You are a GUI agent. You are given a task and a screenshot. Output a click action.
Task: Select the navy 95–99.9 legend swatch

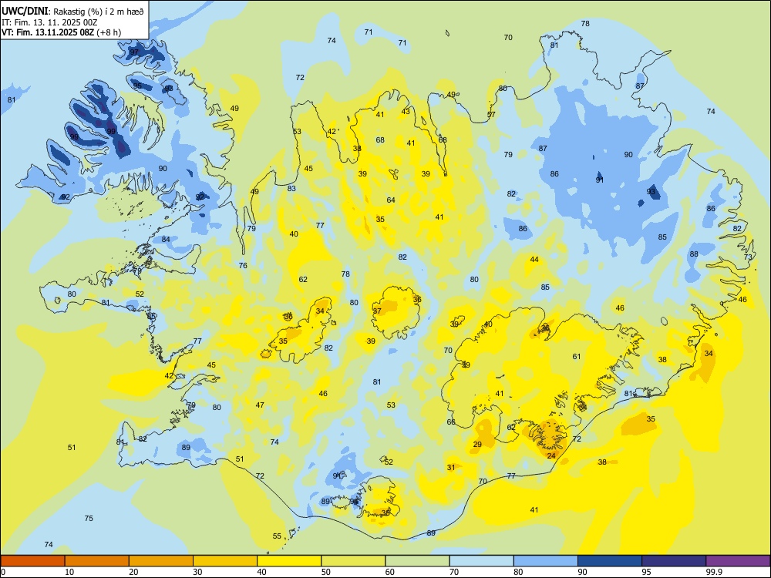tap(674, 561)
